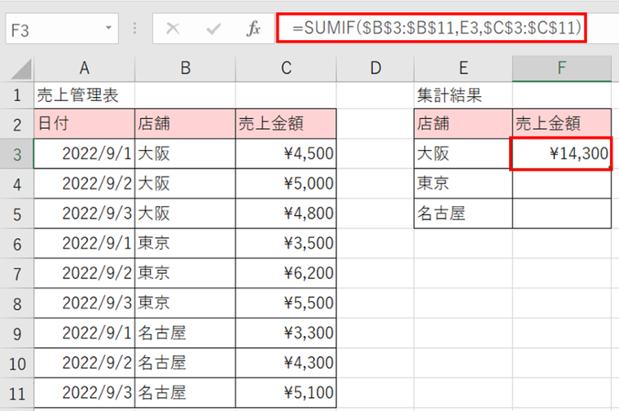This screenshot has width=619, height=411.
Task: Click the ¥4,500 cell
Action: tap(286, 154)
